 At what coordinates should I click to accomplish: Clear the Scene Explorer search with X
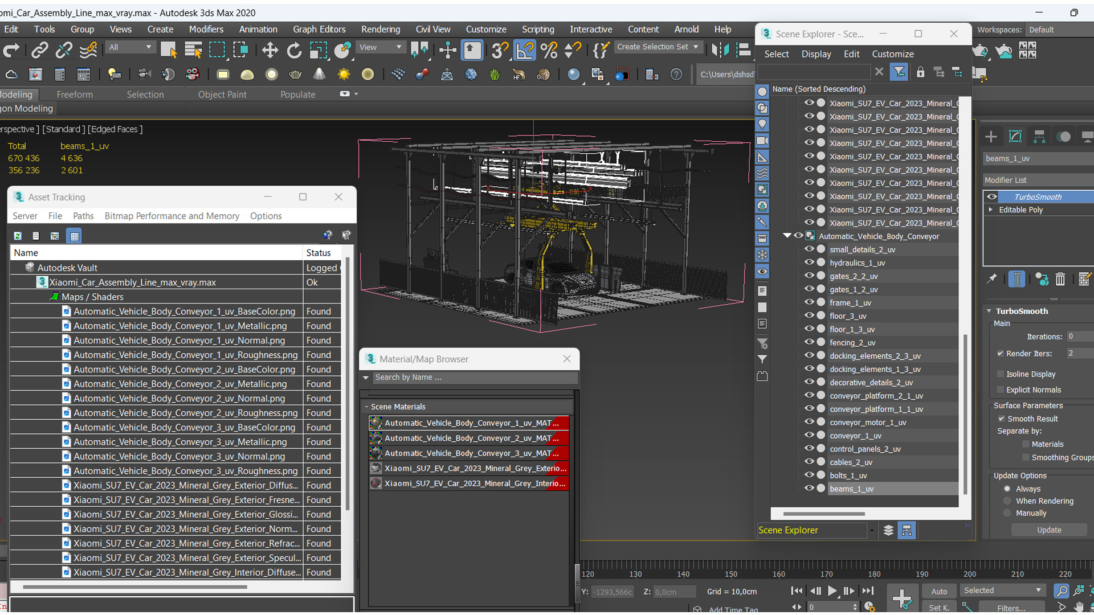point(879,72)
